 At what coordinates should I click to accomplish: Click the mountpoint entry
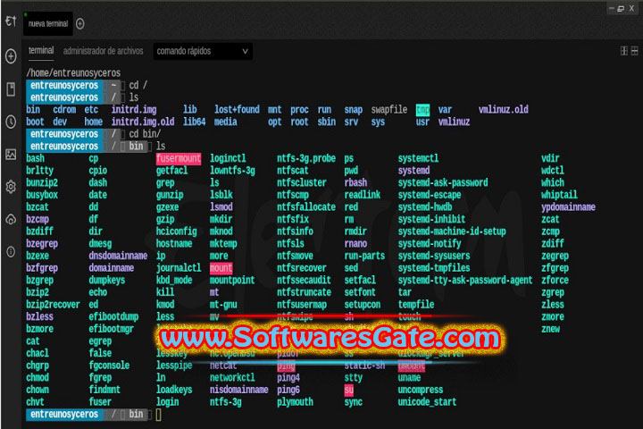(x=232, y=281)
